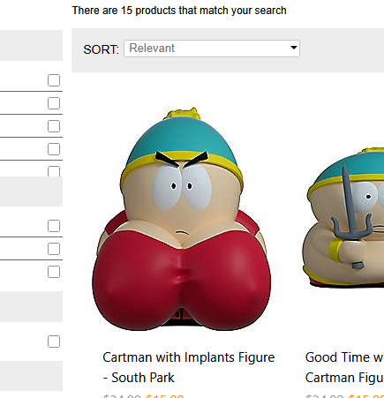Viewport: 384px width, 398px height.
Task: Click the orange sale price under Cartman with Implants
Action: [165, 395]
